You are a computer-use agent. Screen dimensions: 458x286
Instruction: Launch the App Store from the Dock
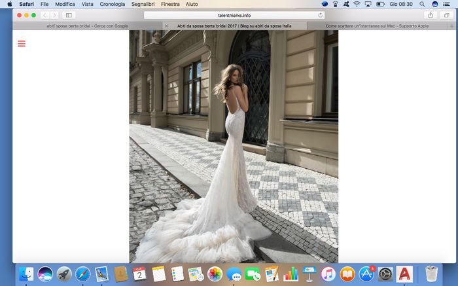[366, 274]
